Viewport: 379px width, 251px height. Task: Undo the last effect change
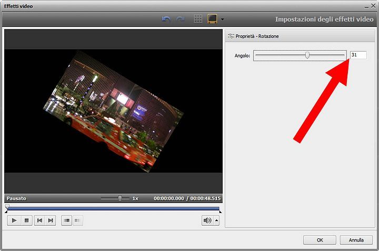click(x=166, y=19)
